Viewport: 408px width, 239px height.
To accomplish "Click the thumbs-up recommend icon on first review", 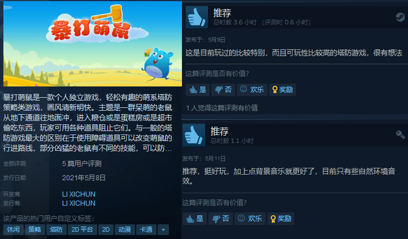I will pos(197,17).
